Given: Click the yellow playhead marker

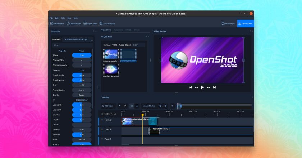Looking at the screenshot, I should [x=142, y=115].
